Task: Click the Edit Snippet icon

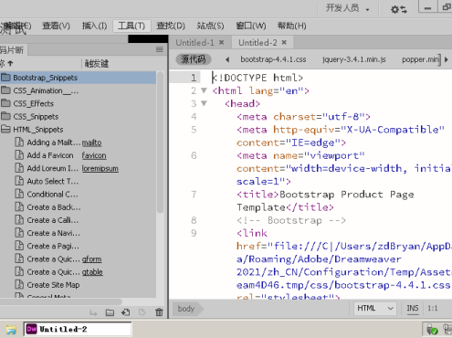Action: coord(142,312)
